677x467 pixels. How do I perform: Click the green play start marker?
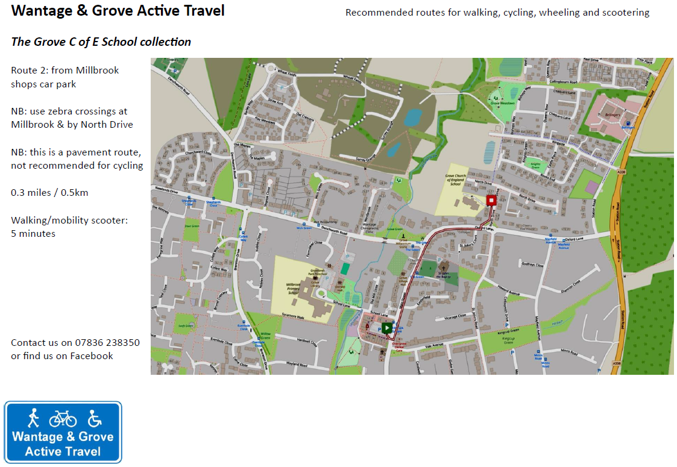point(387,328)
